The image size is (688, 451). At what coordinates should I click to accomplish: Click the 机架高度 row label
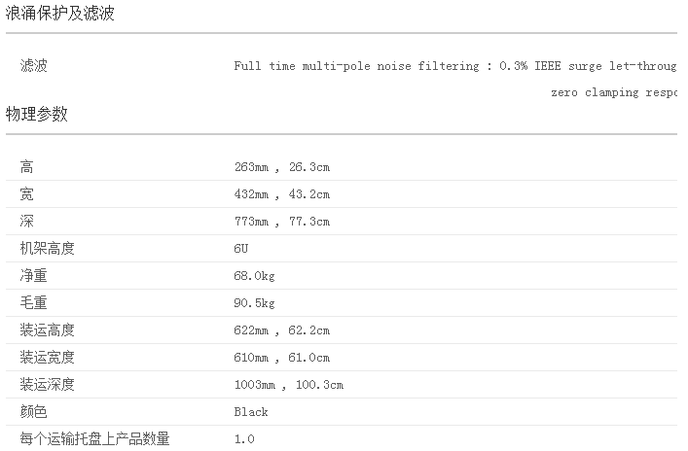(x=48, y=249)
